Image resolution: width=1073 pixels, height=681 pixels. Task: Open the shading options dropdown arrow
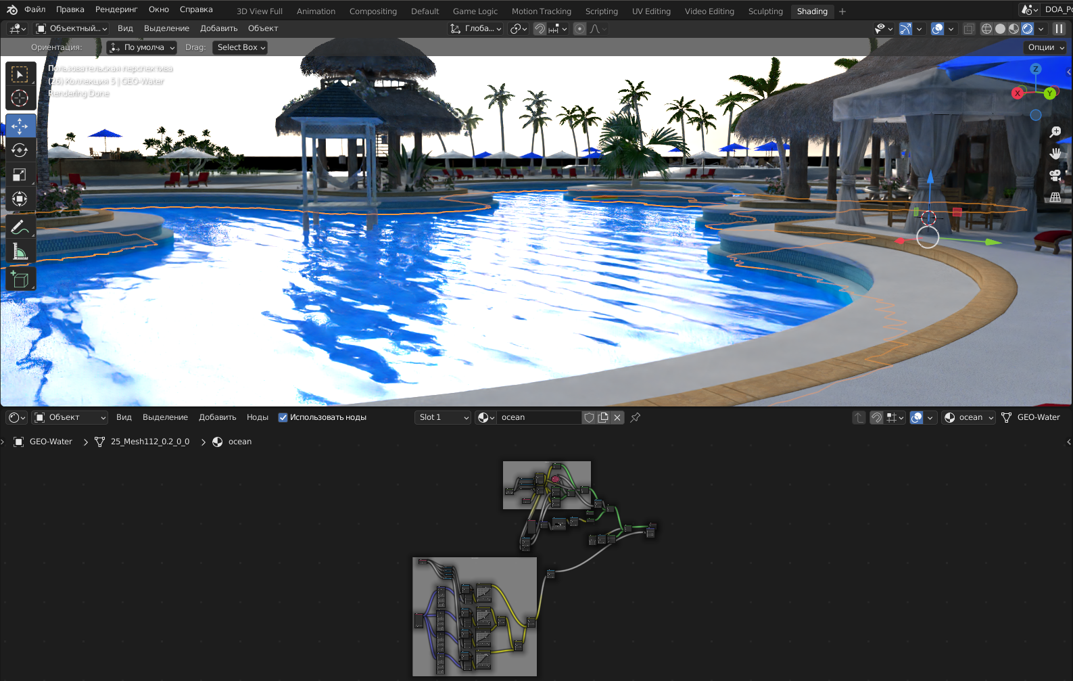click(x=1041, y=29)
